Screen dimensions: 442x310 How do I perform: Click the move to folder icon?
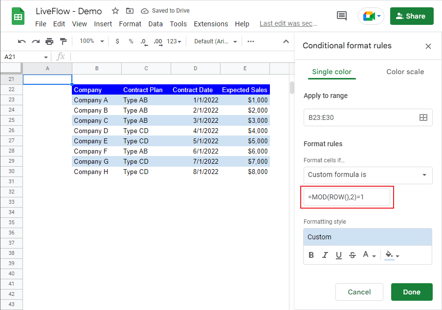click(130, 11)
